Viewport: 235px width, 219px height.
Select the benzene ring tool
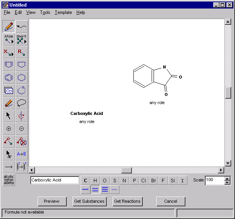click(x=9, y=77)
